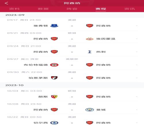Tap the Tottenham Hotspur logo
This screenshot has height=126, width=144.
pyautogui.click(x=90, y=52)
